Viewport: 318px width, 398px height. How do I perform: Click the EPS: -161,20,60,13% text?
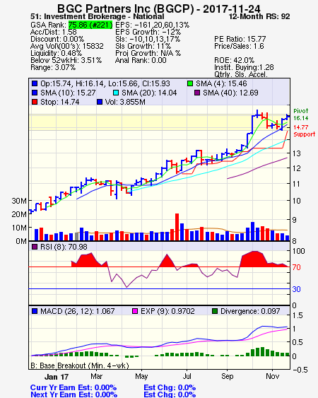pos(152,25)
